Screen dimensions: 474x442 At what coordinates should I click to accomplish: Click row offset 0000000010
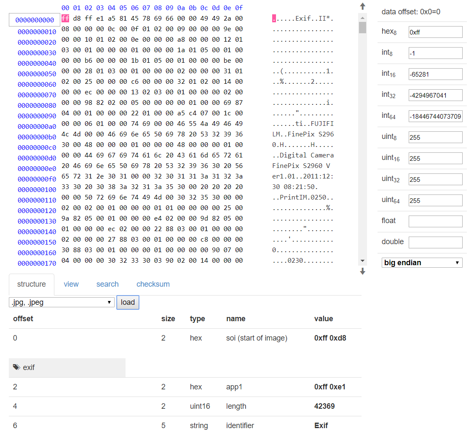pos(37,32)
